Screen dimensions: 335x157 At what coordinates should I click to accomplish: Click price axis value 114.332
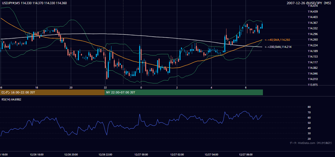pyautogui.click(x=312, y=28)
